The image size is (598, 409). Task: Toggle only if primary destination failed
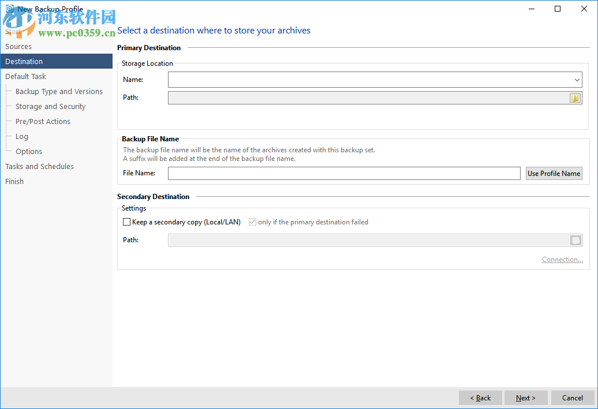[252, 222]
